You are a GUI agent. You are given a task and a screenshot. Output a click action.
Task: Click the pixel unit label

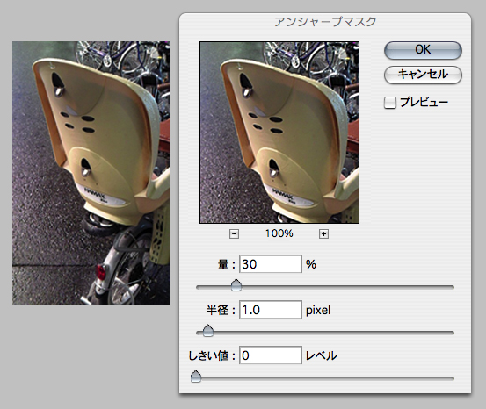point(318,310)
